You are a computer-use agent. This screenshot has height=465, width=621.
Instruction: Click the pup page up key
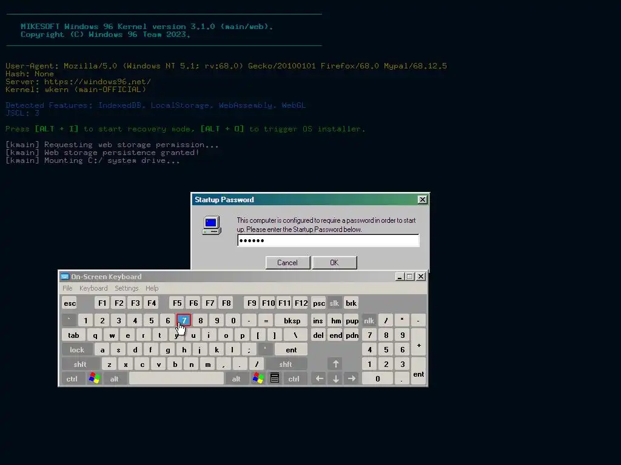click(352, 320)
